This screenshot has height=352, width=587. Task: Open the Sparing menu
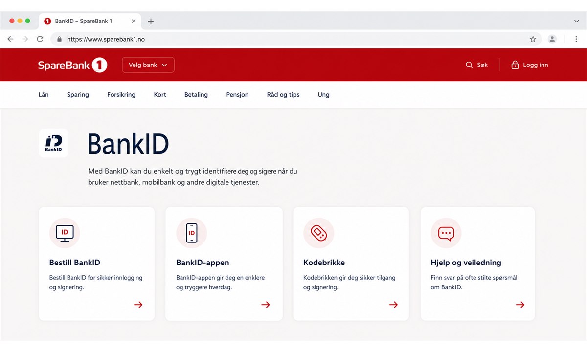coord(78,95)
